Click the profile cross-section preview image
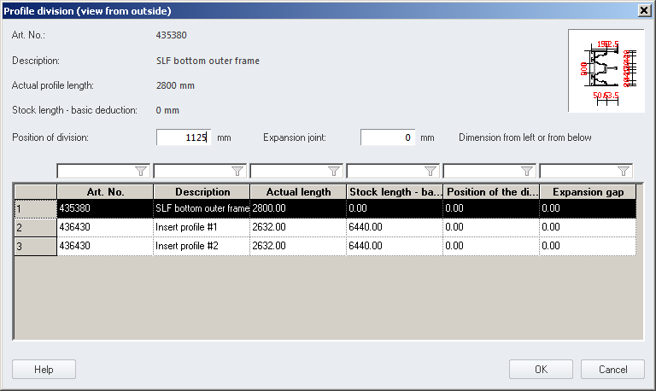The width and height of the screenshot is (656, 391). click(x=606, y=71)
